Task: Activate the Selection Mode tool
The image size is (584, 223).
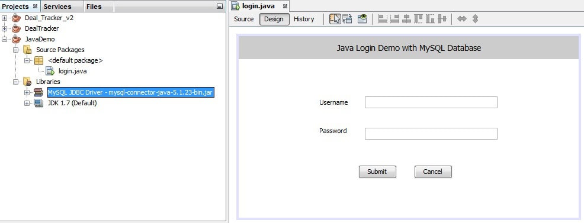Action: [335, 19]
